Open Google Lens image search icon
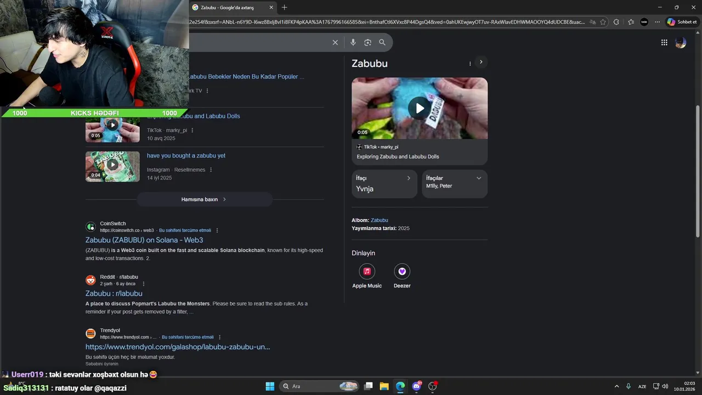702x395 pixels. [367, 42]
